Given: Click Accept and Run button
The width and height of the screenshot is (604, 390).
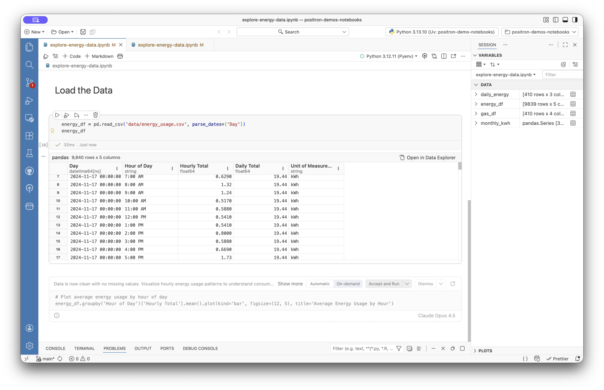Looking at the screenshot, I should [x=384, y=284].
